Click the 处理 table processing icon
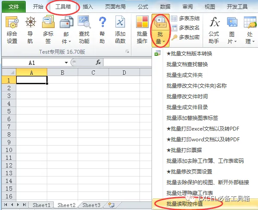This screenshot has width=258, height=210. click(x=250, y=22)
